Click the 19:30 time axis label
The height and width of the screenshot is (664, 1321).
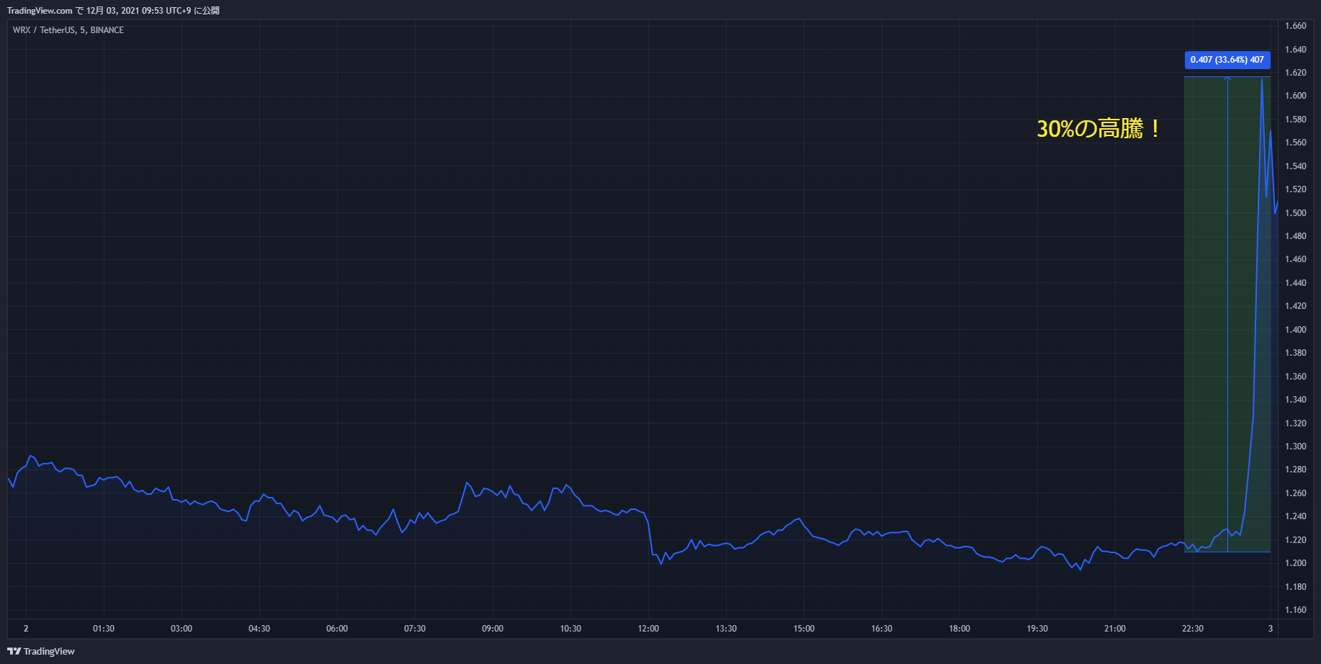tap(1037, 629)
